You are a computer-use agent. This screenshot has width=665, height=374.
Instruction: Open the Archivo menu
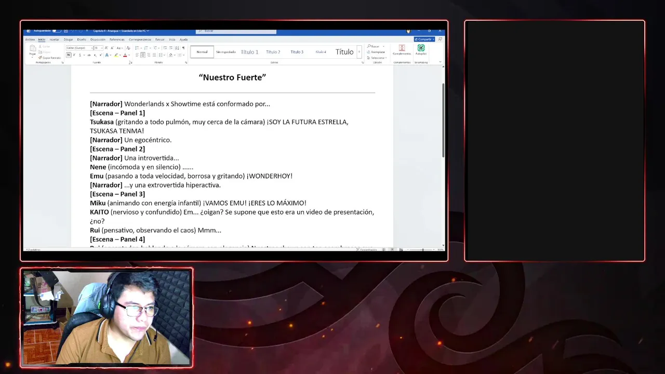click(x=30, y=39)
